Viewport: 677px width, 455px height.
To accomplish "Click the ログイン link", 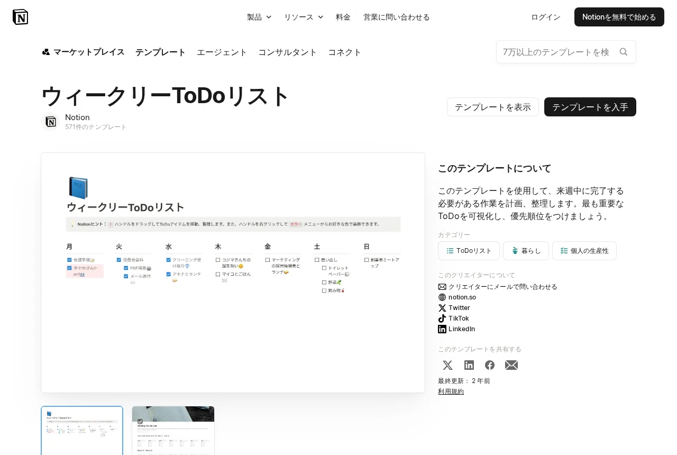I will 546,17.
